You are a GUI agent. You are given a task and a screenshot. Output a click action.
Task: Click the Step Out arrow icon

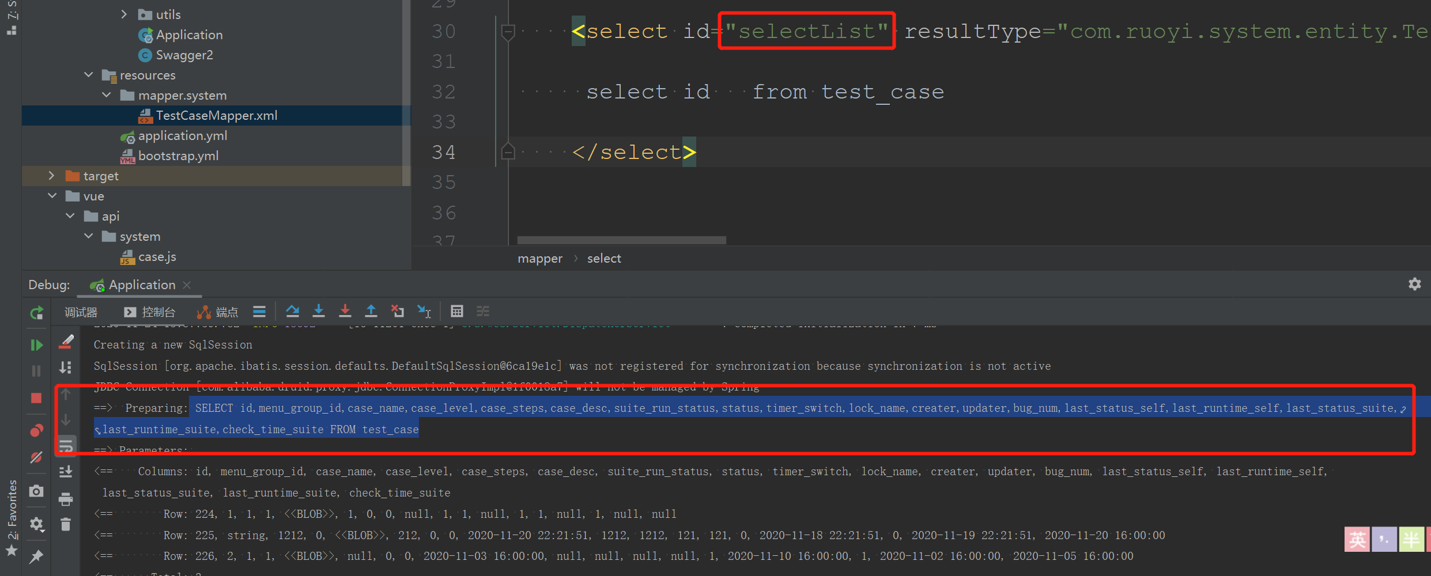[371, 312]
